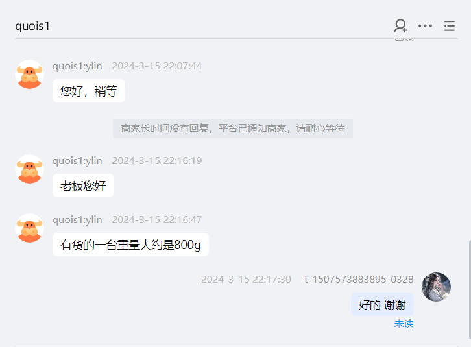
Task: Click the quois1 chat title
Action: tap(32, 26)
